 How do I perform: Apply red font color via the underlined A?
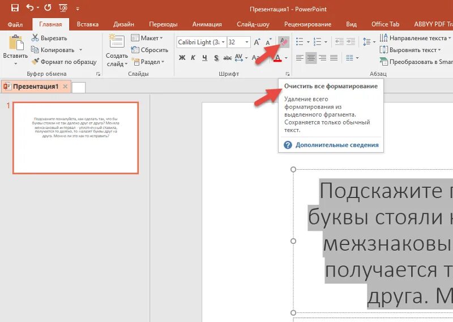tap(277, 58)
